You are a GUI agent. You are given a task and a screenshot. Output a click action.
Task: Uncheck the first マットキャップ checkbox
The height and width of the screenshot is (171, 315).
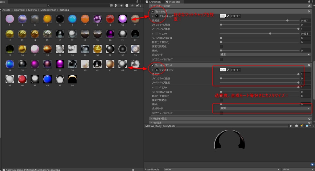coord(153,11)
